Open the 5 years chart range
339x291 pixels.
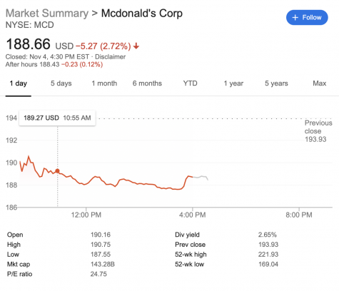276,83
